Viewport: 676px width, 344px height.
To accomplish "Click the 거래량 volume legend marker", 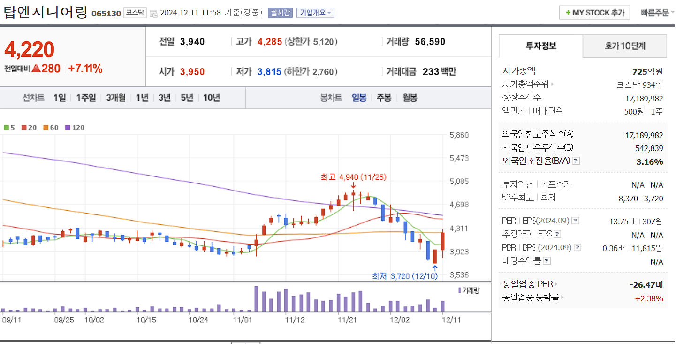I will 460,290.
